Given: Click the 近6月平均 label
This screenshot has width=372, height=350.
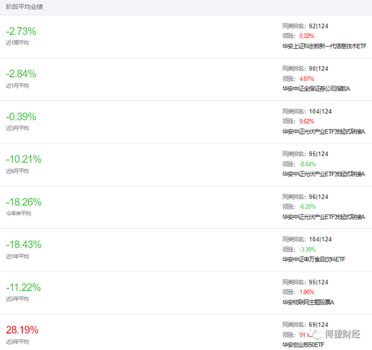Looking at the screenshot, I should pos(18,171).
